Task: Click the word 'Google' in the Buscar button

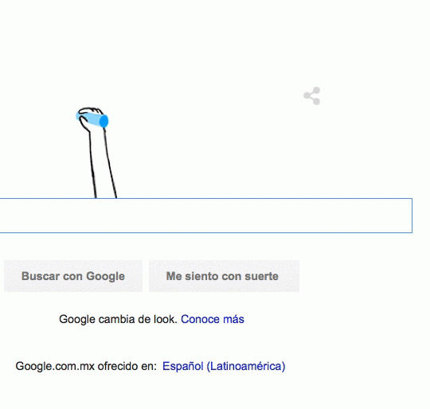Action: click(106, 276)
